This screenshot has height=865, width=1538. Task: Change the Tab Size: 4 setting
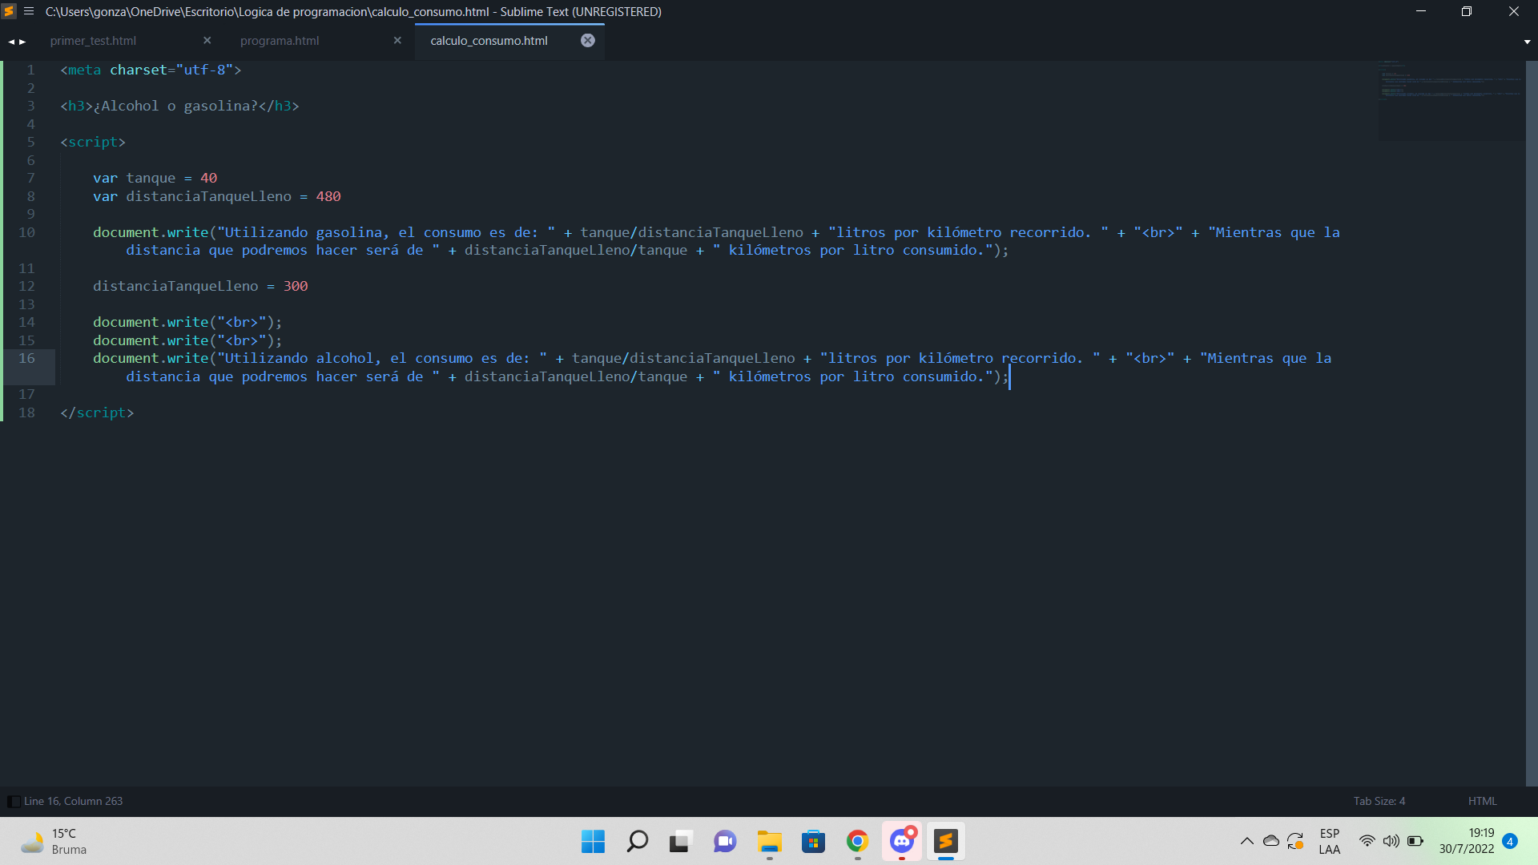[1379, 801]
